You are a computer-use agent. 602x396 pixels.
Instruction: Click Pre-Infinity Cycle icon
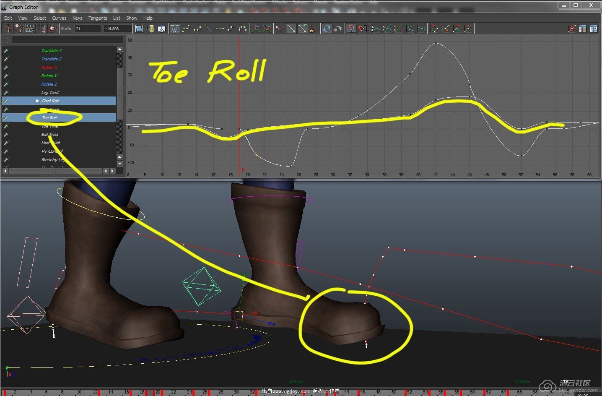(x=435, y=29)
